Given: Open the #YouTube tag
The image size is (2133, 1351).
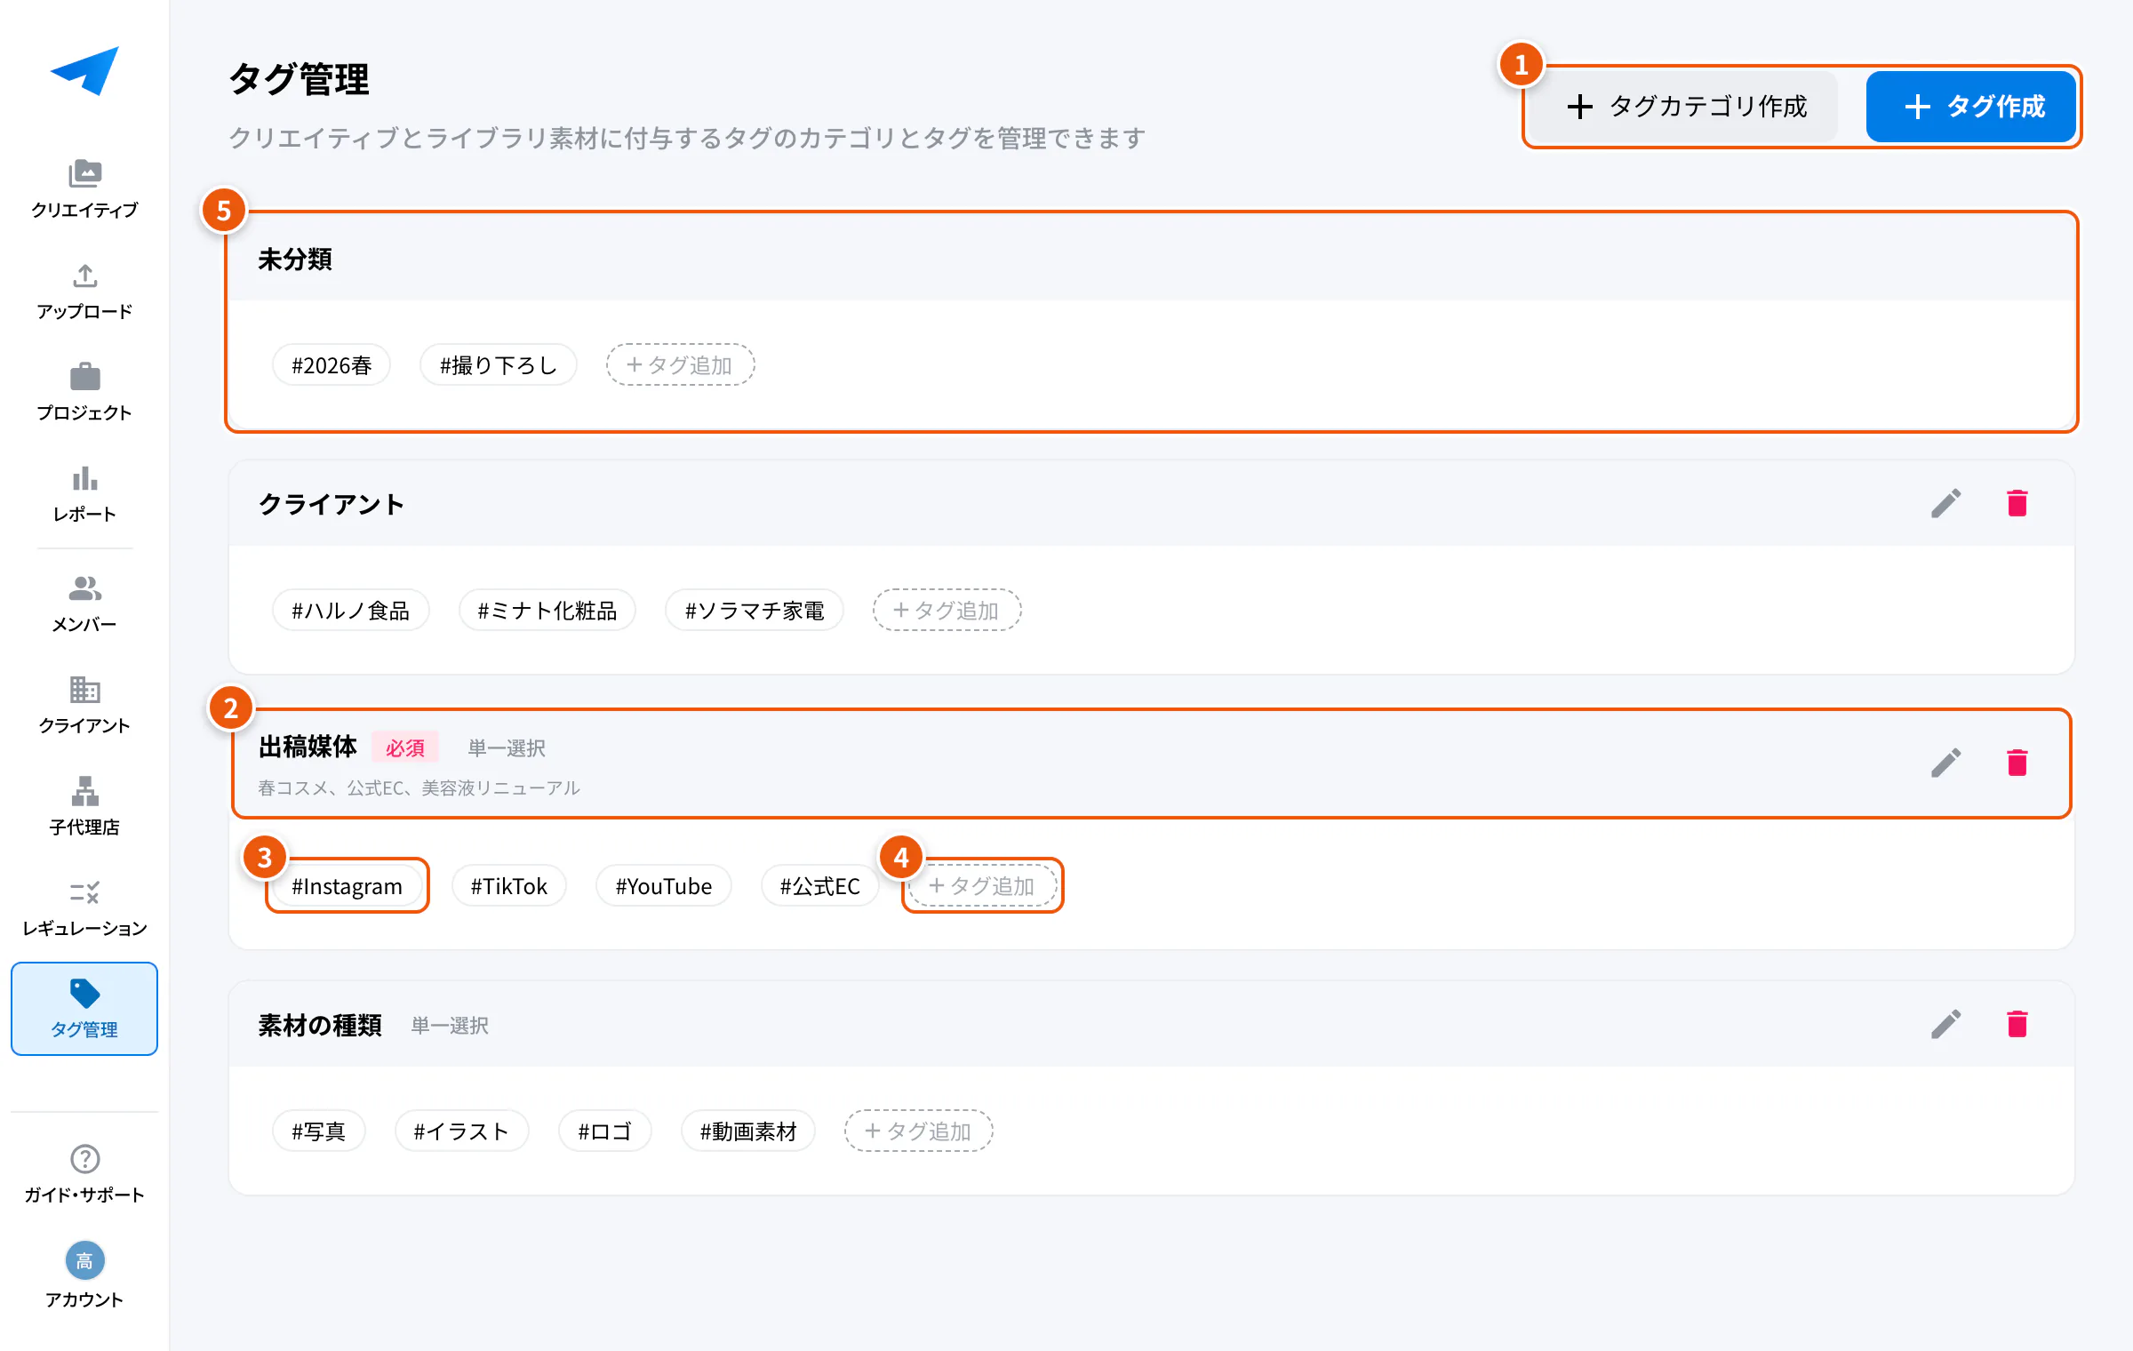Looking at the screenshot, I should coord(664,885).
